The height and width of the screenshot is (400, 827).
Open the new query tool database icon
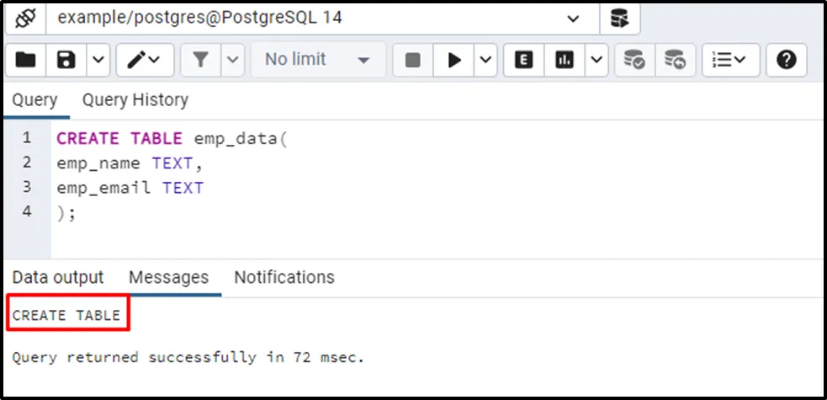[x=619, y=18]
